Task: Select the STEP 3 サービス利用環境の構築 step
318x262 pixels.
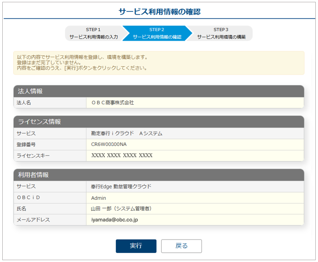Action: click(x=221, y=33)
